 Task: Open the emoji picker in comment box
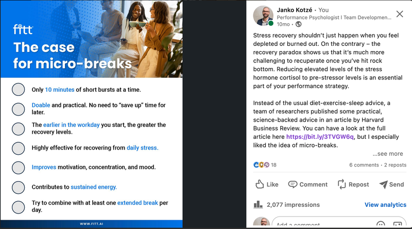pos(381,225)
